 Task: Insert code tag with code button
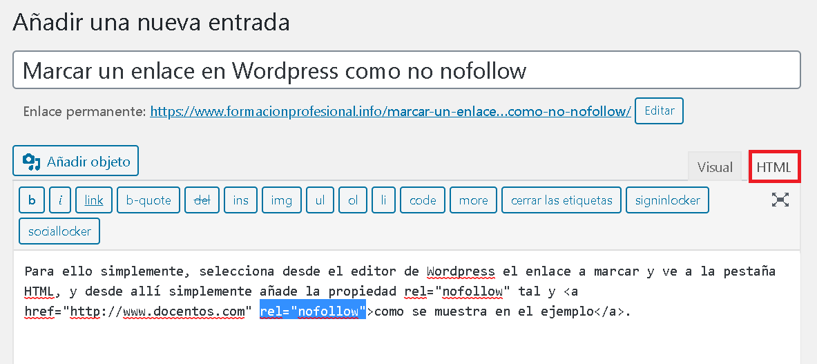click(423, 200)
